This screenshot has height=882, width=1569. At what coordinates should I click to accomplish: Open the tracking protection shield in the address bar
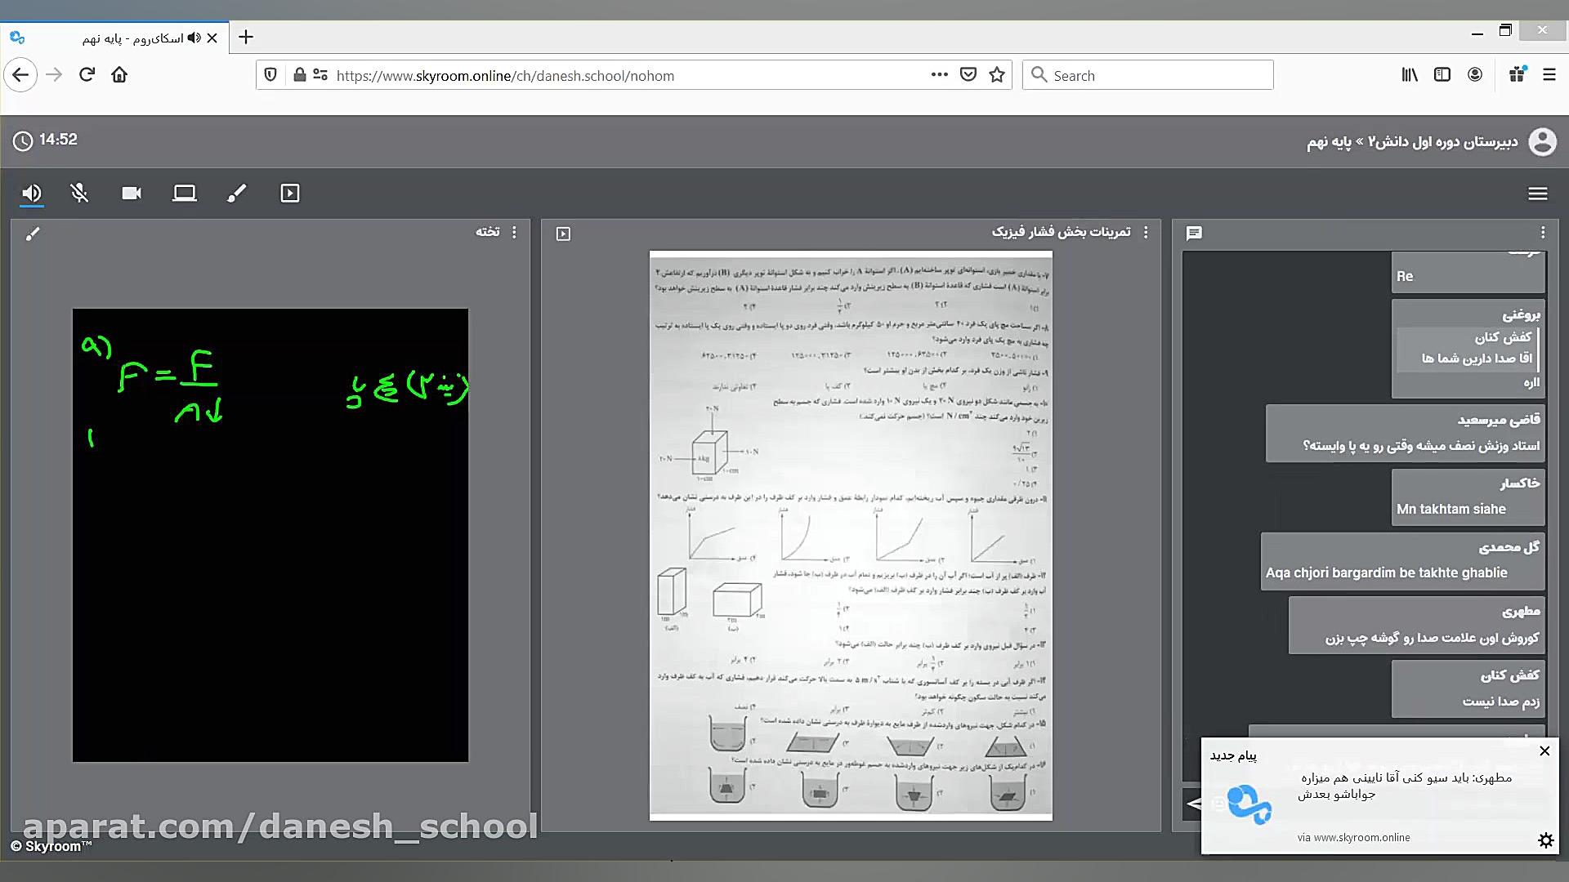[270, 74]
